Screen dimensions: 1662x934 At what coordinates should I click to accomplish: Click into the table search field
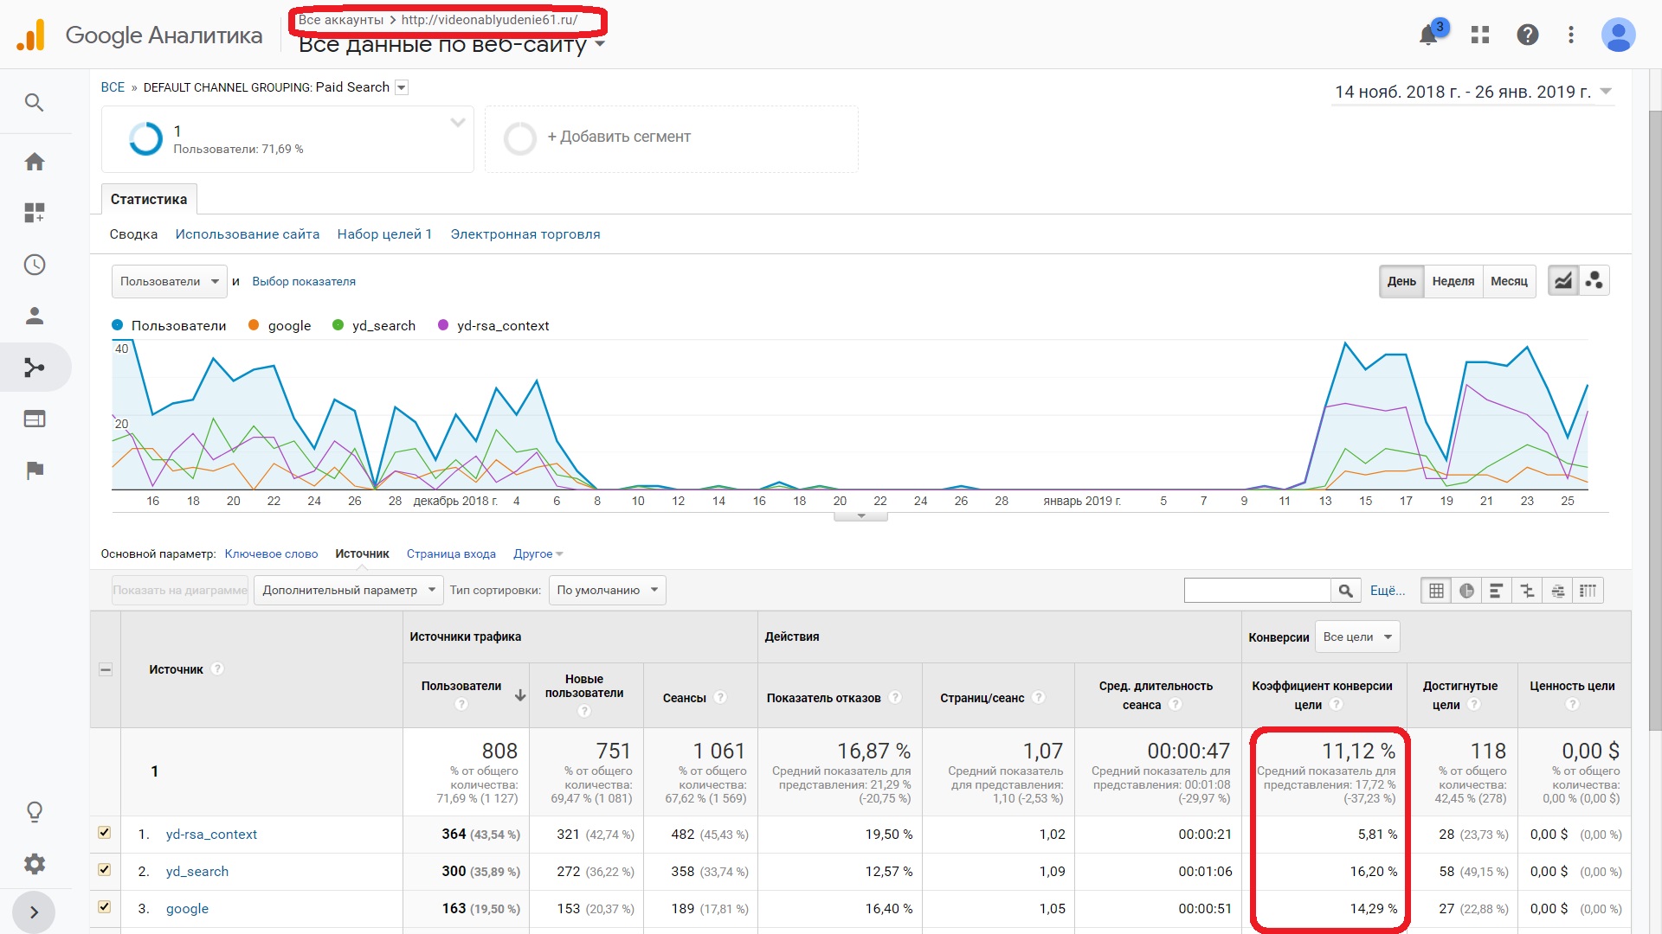pos(1257,591)
